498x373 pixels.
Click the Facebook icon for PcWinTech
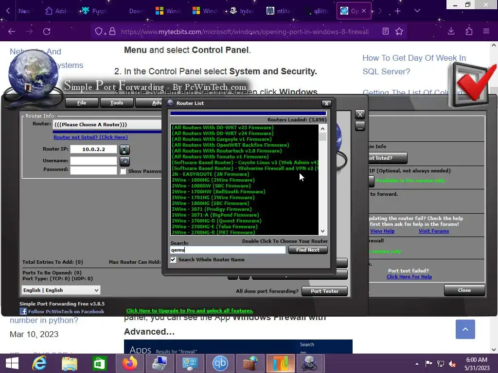click(23, 311)
